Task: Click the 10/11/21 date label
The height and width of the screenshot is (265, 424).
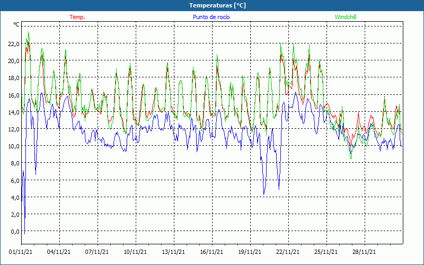Action: coord(135,252)
